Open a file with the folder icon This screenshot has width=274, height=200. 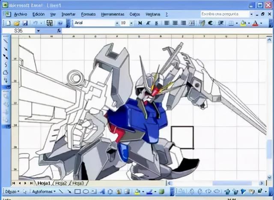point(17,23)
